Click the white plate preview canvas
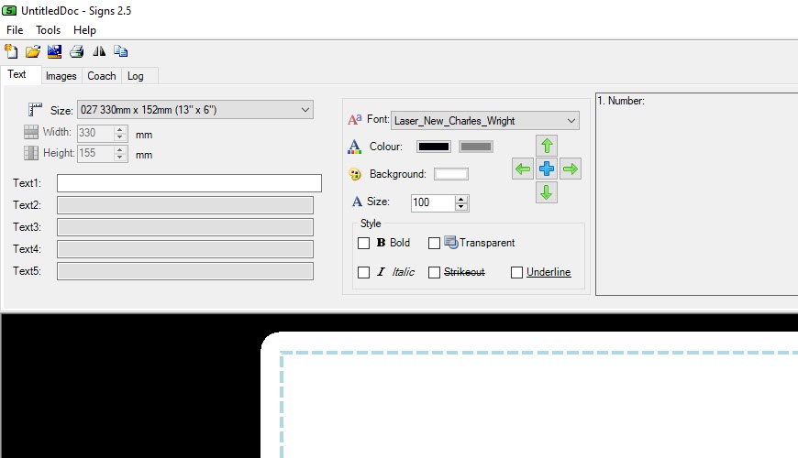Viewport: 798px width, 458px height. 529,395
